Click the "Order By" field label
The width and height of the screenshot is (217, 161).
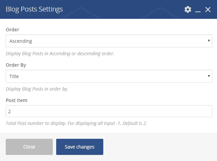(x=16, y=65)
